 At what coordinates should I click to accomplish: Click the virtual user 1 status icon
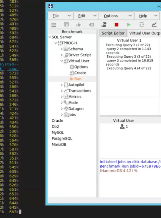pos(122,126)
